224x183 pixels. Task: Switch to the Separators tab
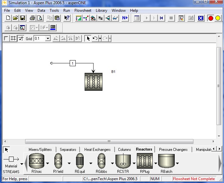[68, 150]
